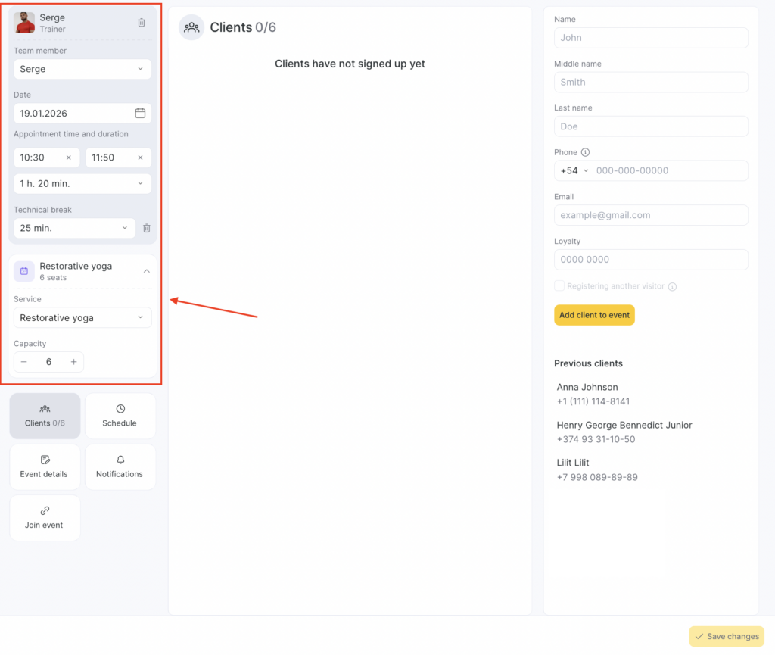
Task: Click the Save changes button
Action: 726,636
